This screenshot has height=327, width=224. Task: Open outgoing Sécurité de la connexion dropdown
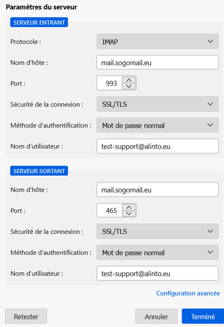tap(157, 231)
